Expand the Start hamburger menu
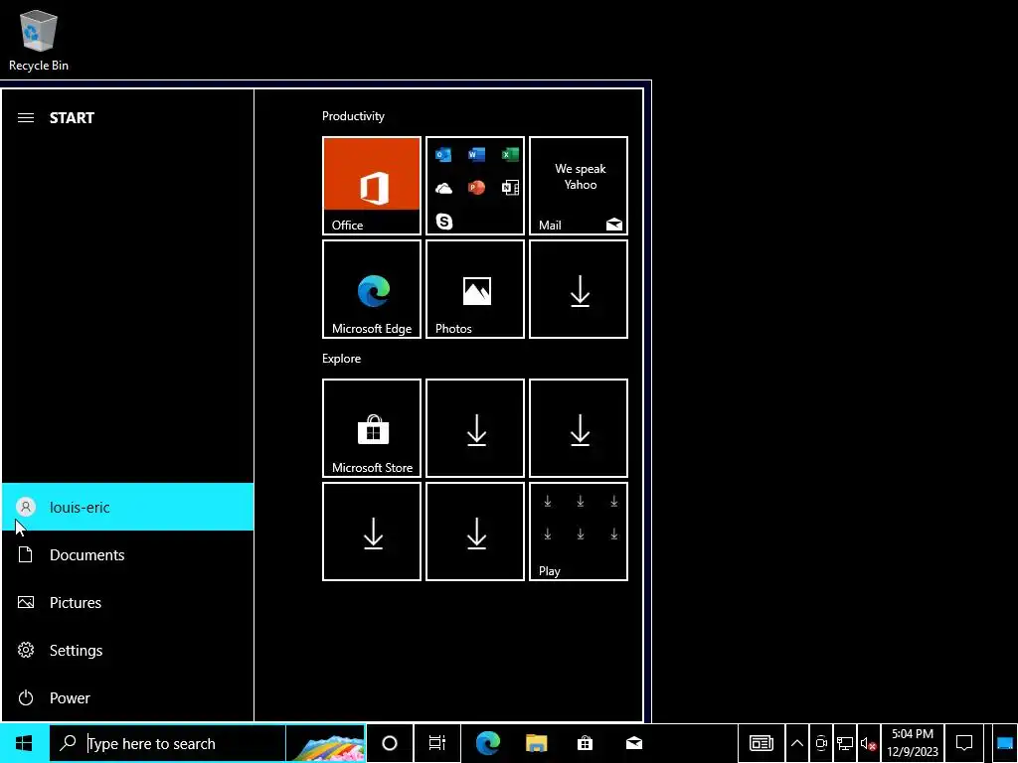Viewport: 1018px width, 763px height. 25,117
